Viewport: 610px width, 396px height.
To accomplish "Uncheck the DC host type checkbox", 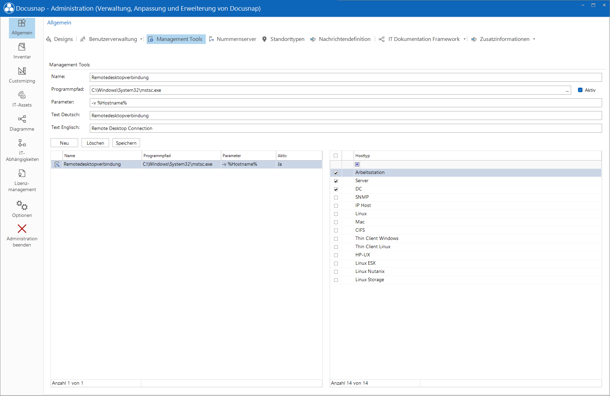I will tap(336, 189).
